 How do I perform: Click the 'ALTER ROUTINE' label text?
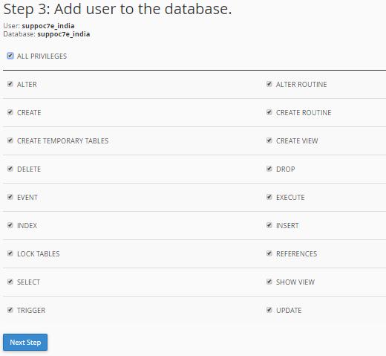point(301,85)
